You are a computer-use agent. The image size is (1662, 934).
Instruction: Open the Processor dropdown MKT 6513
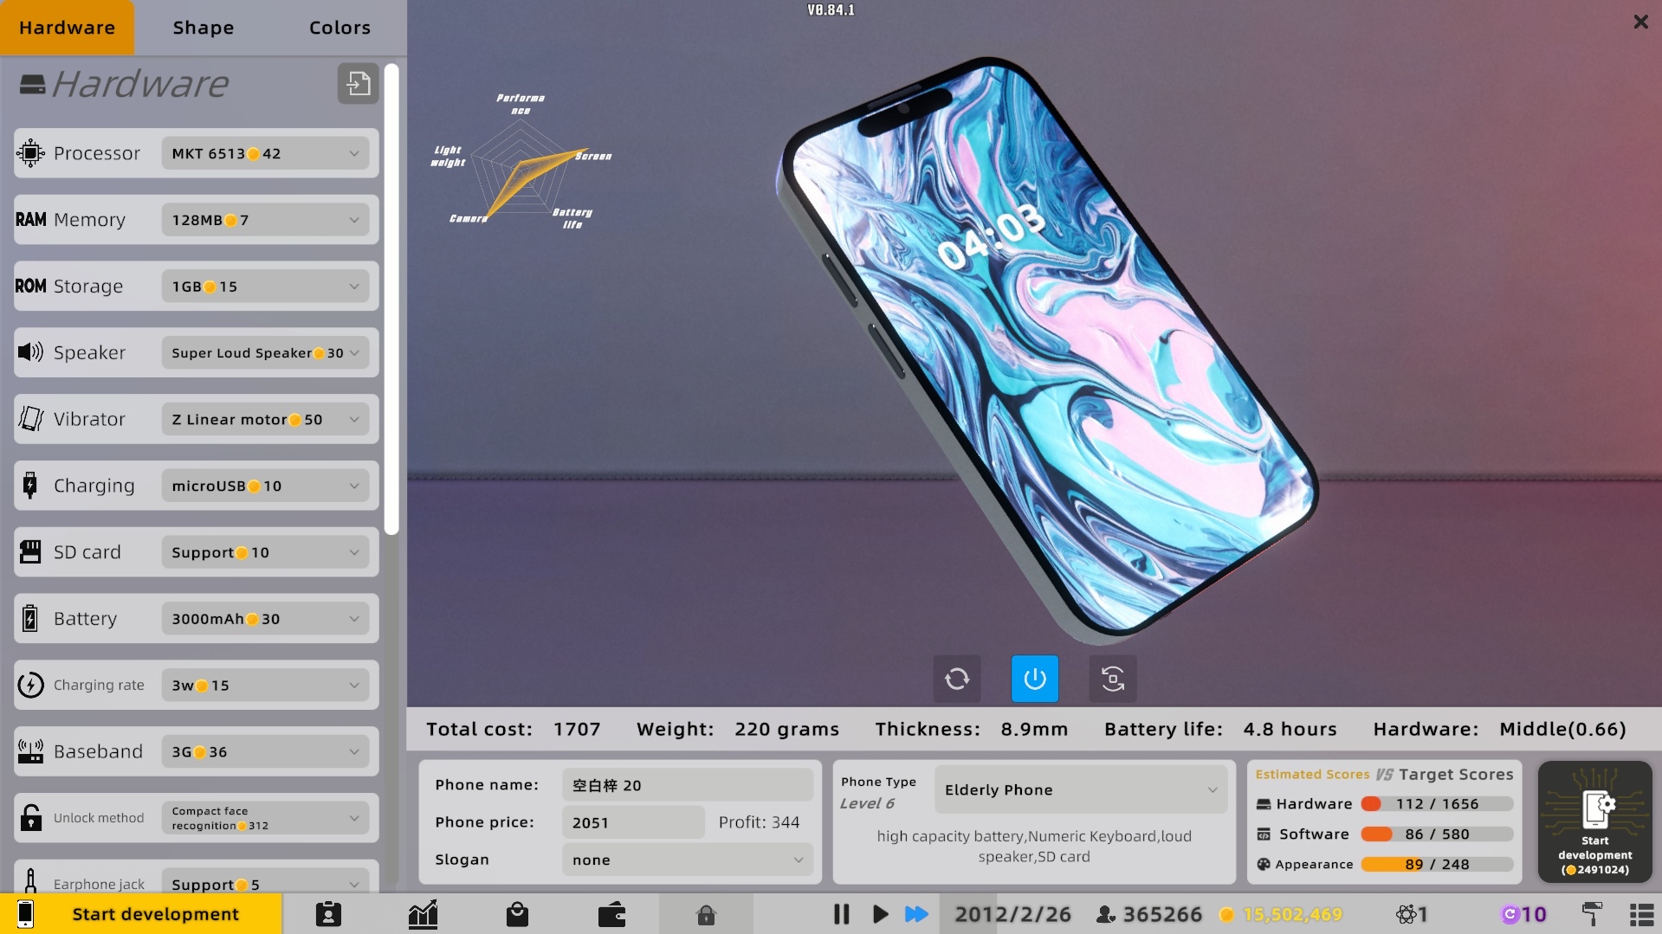pos(265,153)
